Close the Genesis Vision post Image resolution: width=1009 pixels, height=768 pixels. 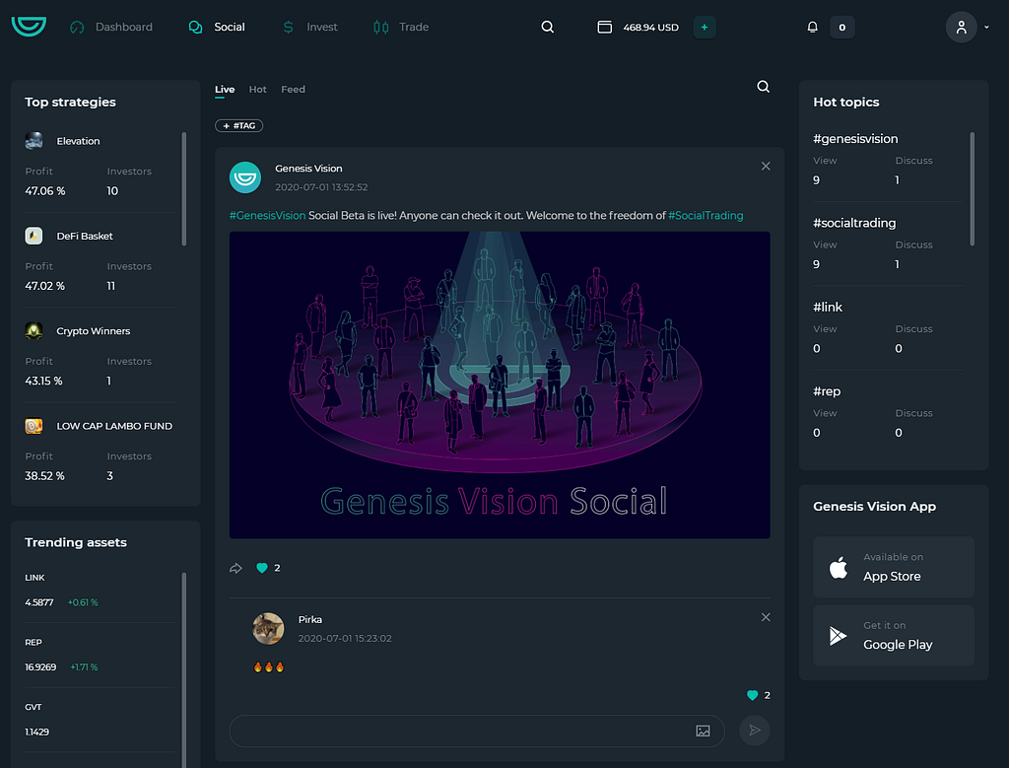766,166
